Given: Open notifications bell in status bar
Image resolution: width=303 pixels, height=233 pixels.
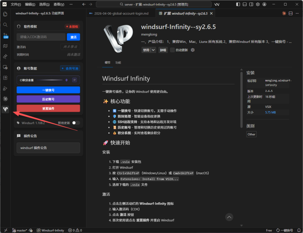Looking at the screenshot, I should 299,230.
